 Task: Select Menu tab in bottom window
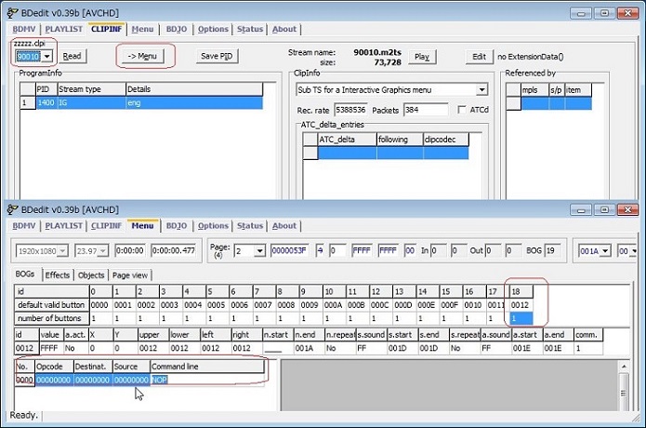click(x=142, y=225)
